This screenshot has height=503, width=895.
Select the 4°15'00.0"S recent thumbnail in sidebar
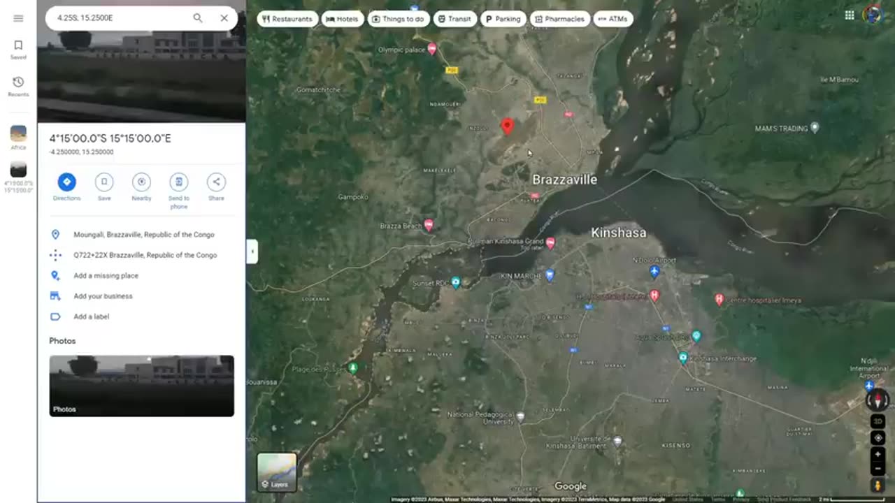[18, 177]
